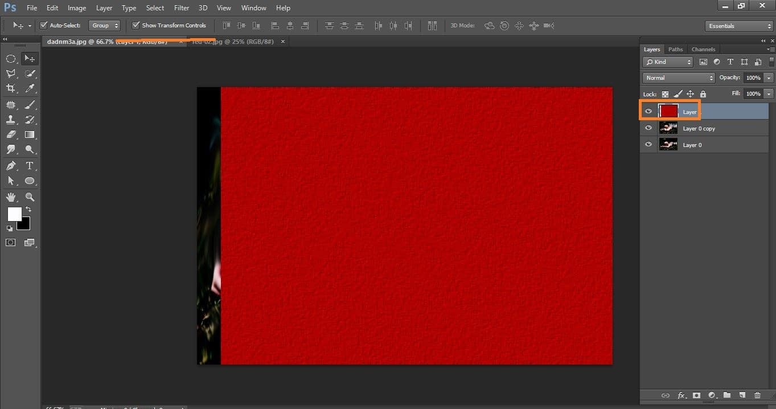
Task: Open the Auto-Select Group dropdown
Action: (x=105, y=26)
